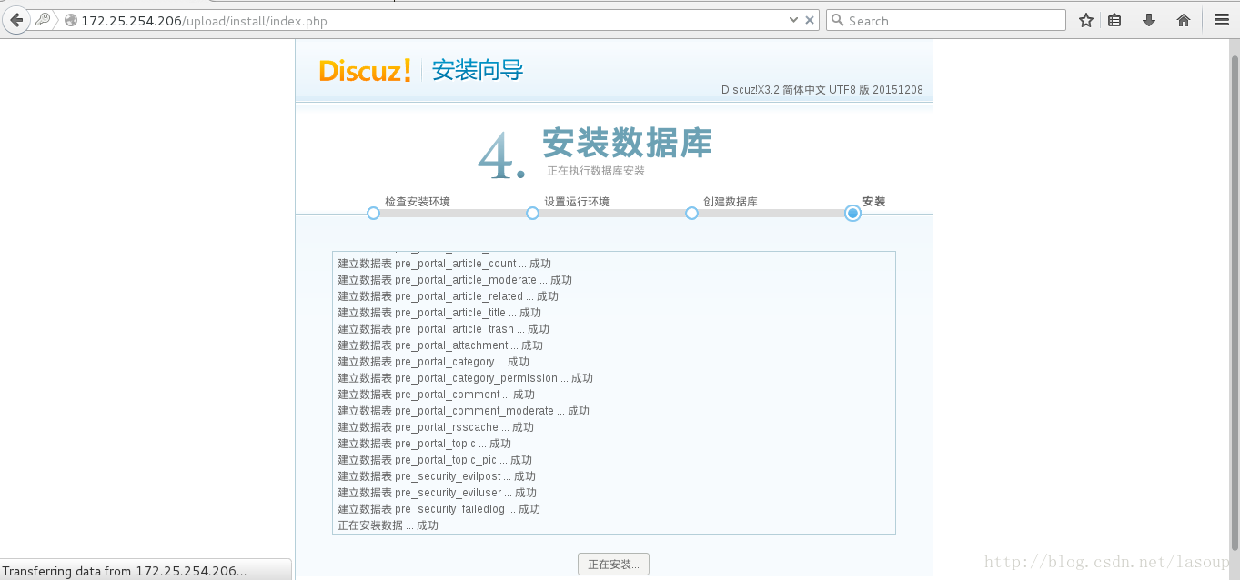Image resolution: width=1240 pixels, height=580 pixels.
Task: Click log line pre_security_evilpost
Action: 437,476
